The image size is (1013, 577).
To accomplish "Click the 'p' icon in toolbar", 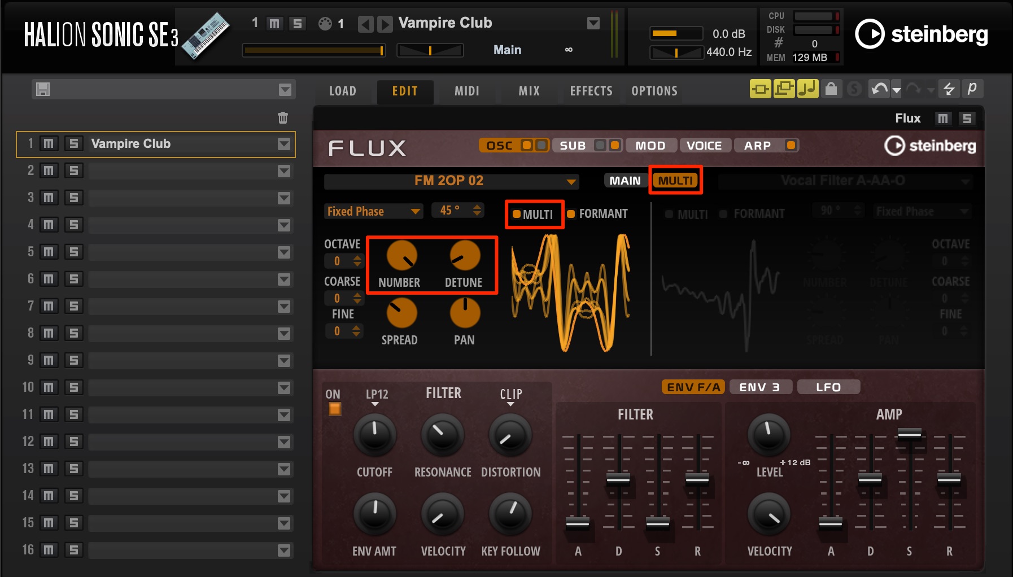I will tap(972, 89).
